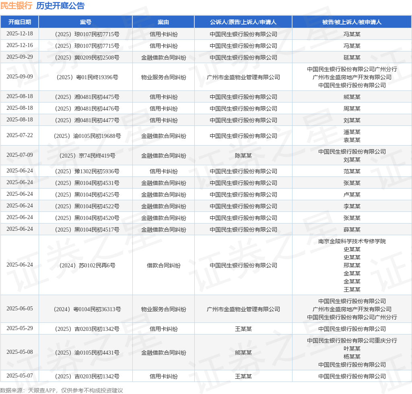Click the 案号 column header

[x=86, y=22]
